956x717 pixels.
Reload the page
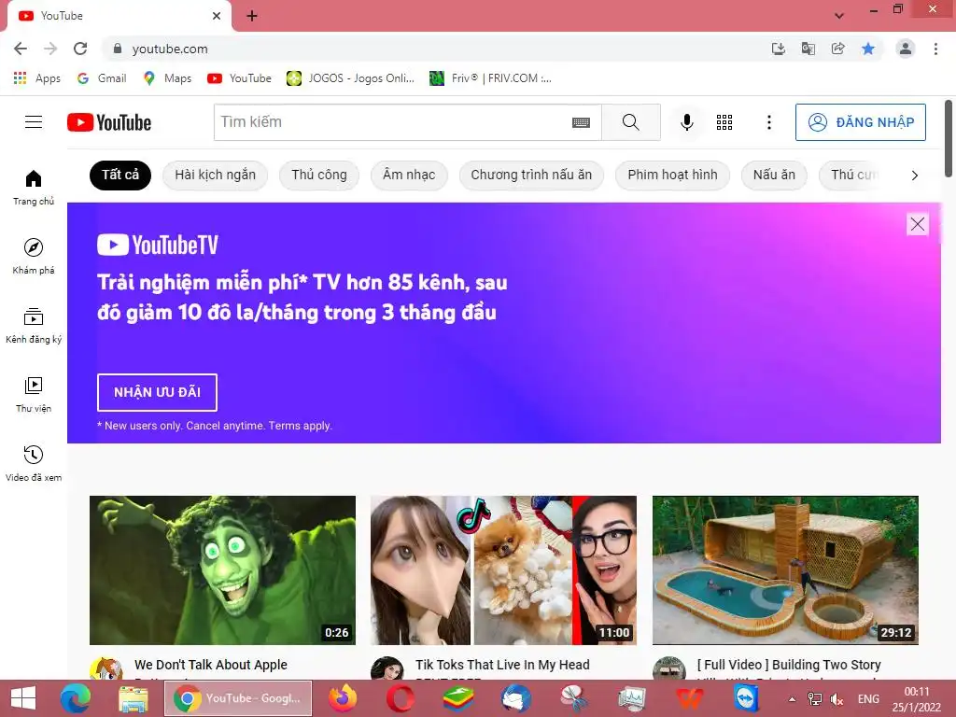[x=80, y=49]
